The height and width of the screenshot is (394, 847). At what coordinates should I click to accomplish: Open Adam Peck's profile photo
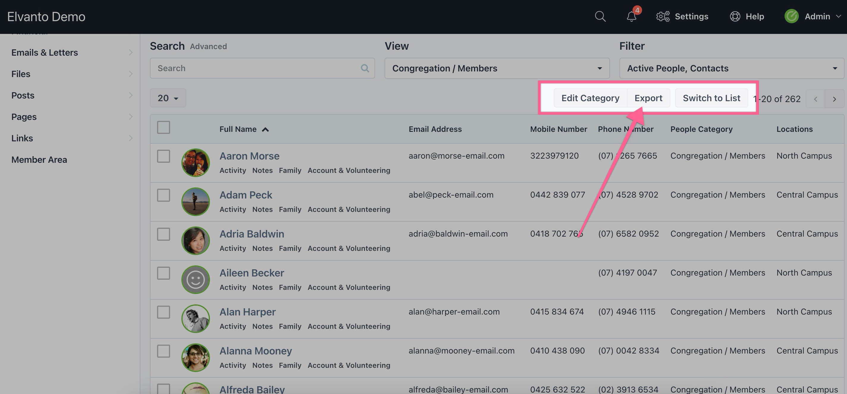(196, 201)
